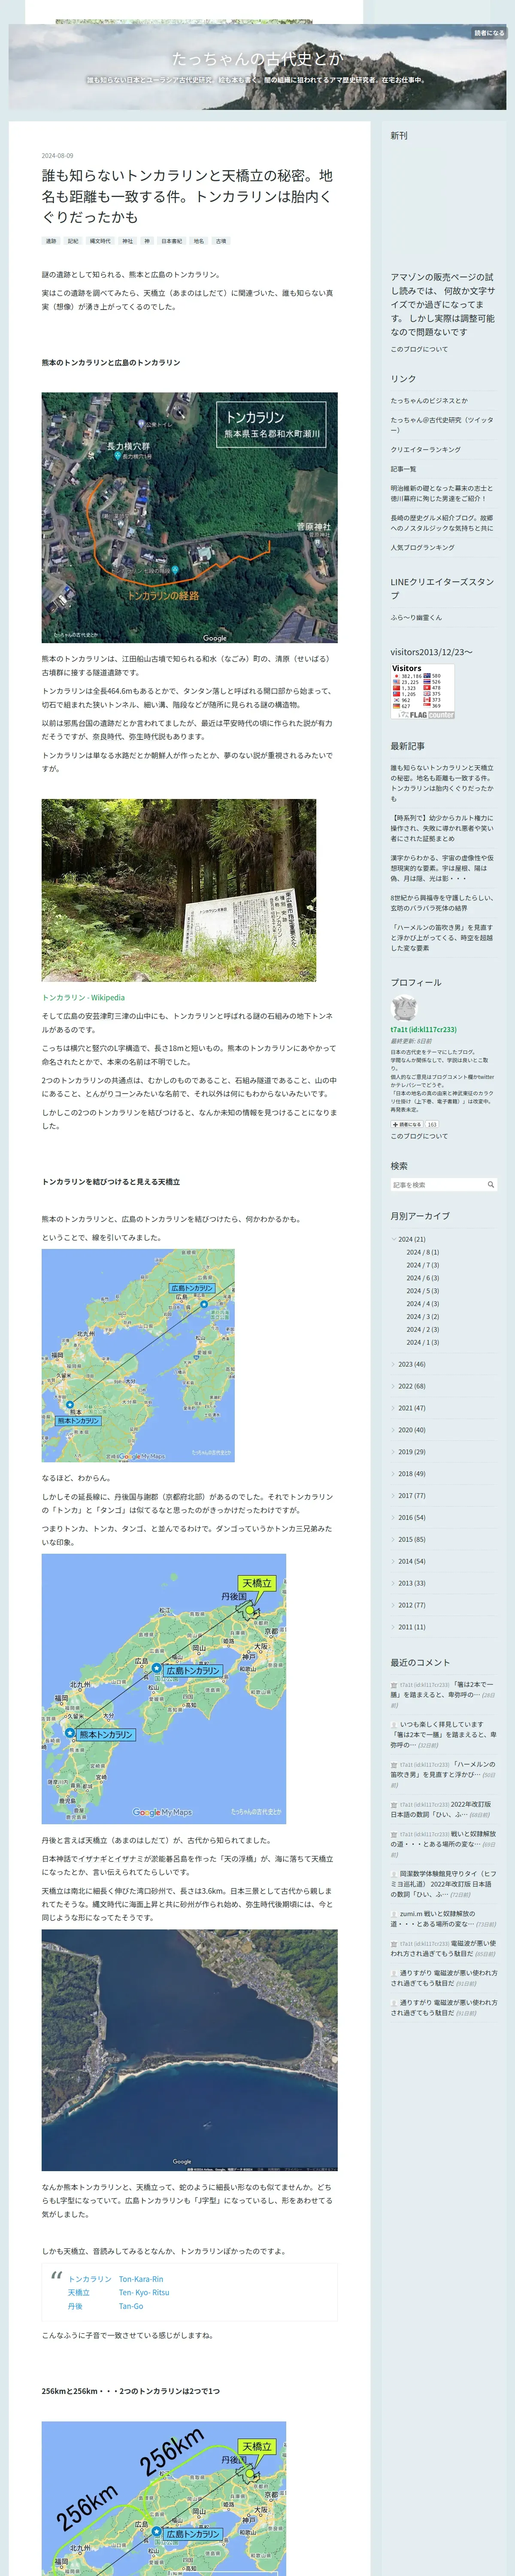Image resolution: width=515 pixels, height=2576 pixels.
Task: Expand the 2014 (54) archive
Action: coord(393,1561)
